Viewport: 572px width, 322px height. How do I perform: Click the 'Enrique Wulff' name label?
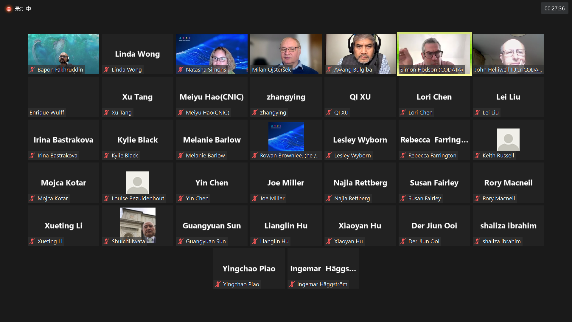[47, 112]
